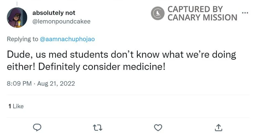Click the "Replying to" label
This screenshot has width=256, height=137.
(22, 39)
